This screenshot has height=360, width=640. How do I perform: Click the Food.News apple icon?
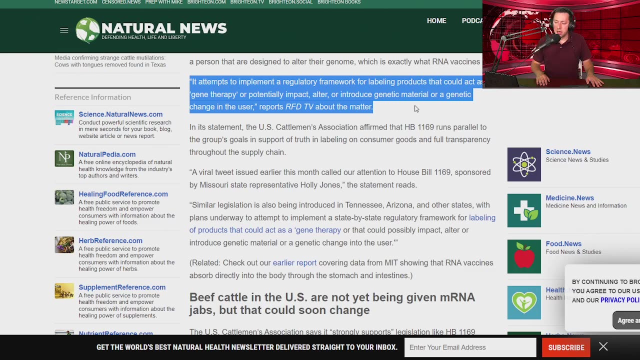click(x=524, y=256)
